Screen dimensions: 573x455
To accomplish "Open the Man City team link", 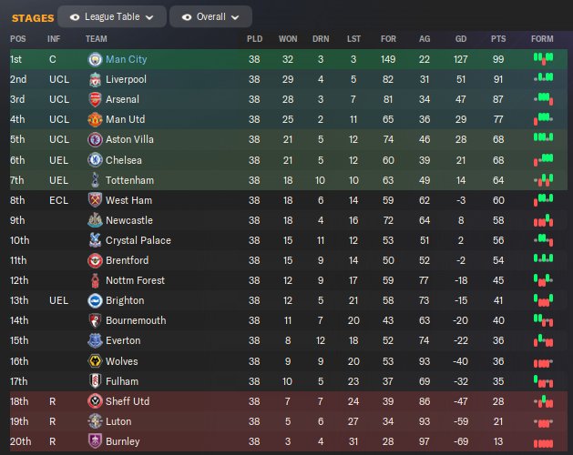I will point(126,59).
